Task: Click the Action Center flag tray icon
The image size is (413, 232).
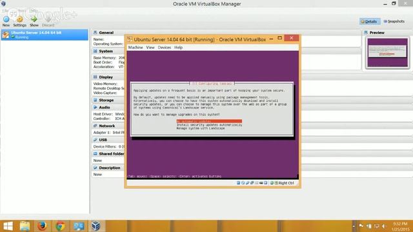Action: coord(361,226)
